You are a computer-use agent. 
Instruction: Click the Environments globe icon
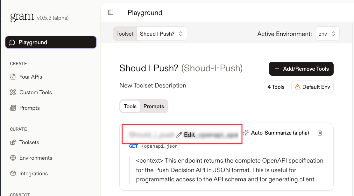pyautogui.click(x=13, y=158)
